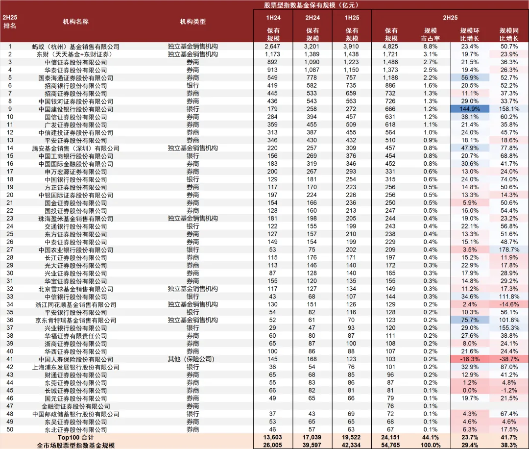This screenshot has width=529, height=449.
Task: Click the 全市场股票型指数基金规模 row label
Action: pos(75,446)
